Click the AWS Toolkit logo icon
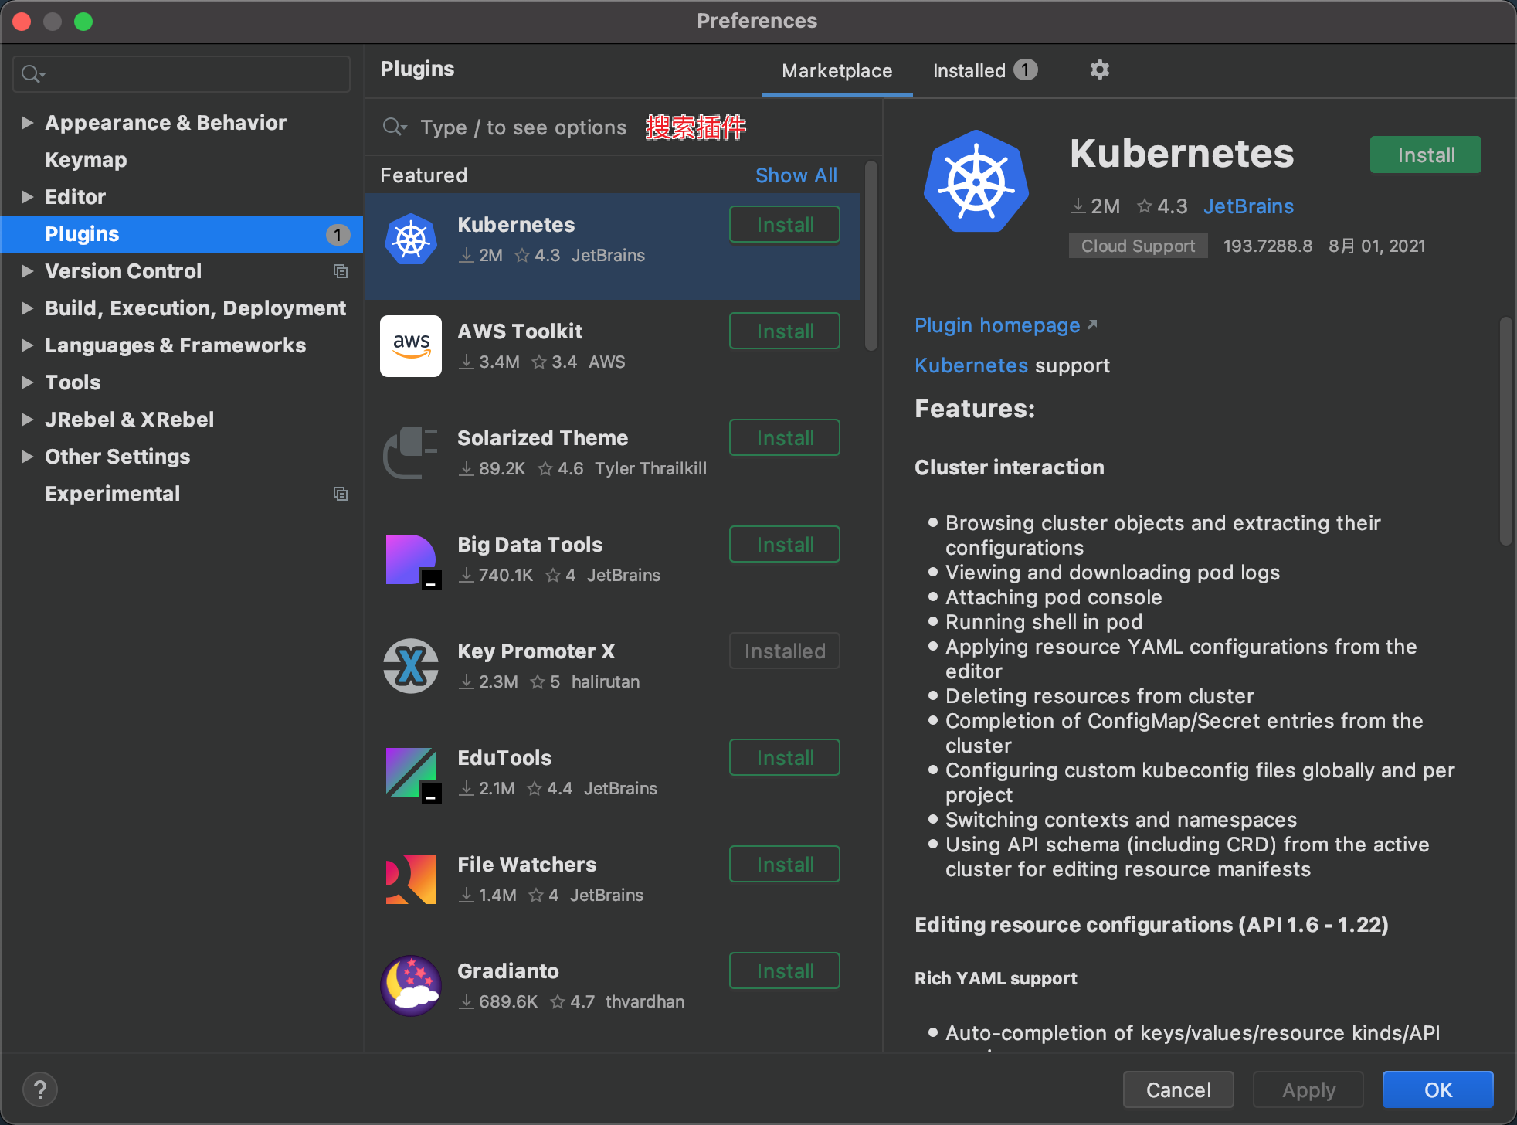 click(x=411, y=346)
